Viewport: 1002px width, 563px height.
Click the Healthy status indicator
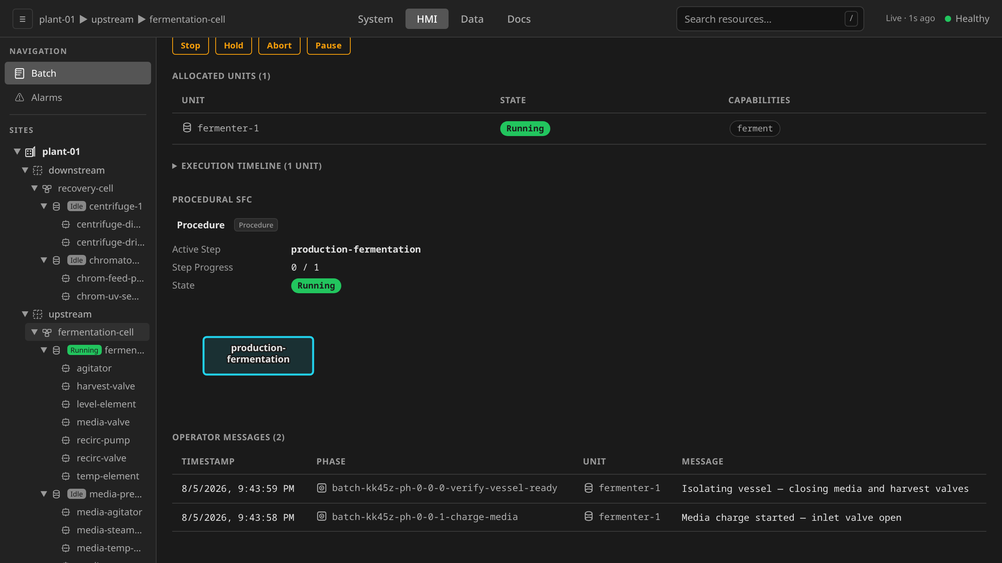click(x=967, y=18)
